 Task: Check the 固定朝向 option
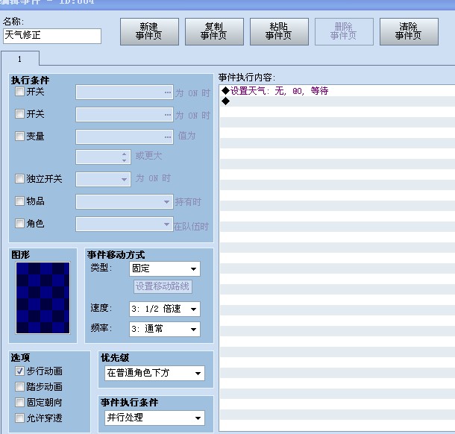(x=19, y=403)
